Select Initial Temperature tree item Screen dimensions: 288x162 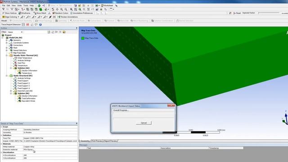[x=25, y=58]
